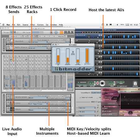Click Zebra 'controls' button
The width and height of the screenshot is (140, 140).
tap(62, 104)
